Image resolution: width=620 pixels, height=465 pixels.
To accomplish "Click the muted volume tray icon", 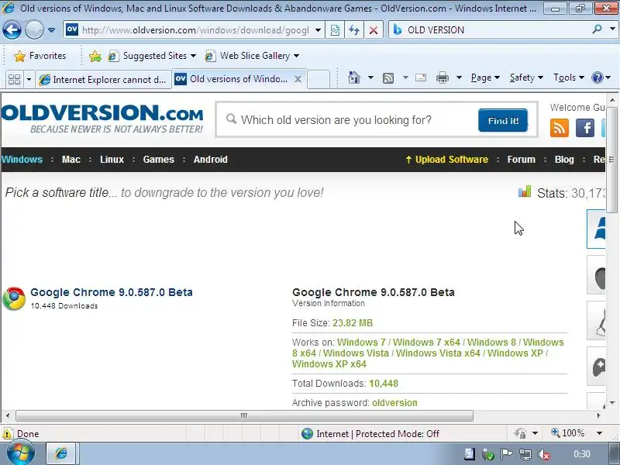I will [545, 455].
